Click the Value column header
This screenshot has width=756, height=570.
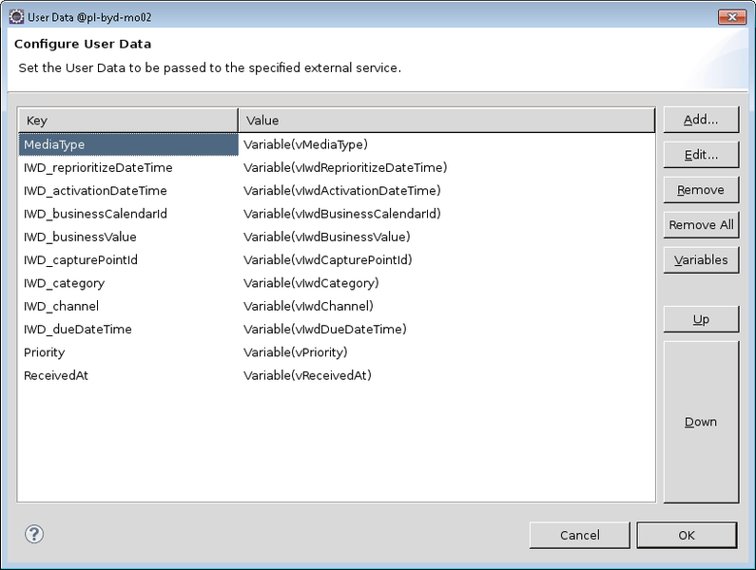pos(446,120)
